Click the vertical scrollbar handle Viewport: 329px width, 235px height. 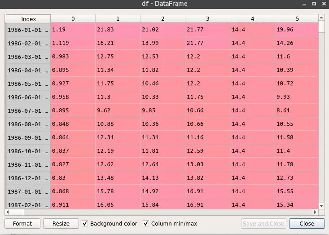(321, 27)
